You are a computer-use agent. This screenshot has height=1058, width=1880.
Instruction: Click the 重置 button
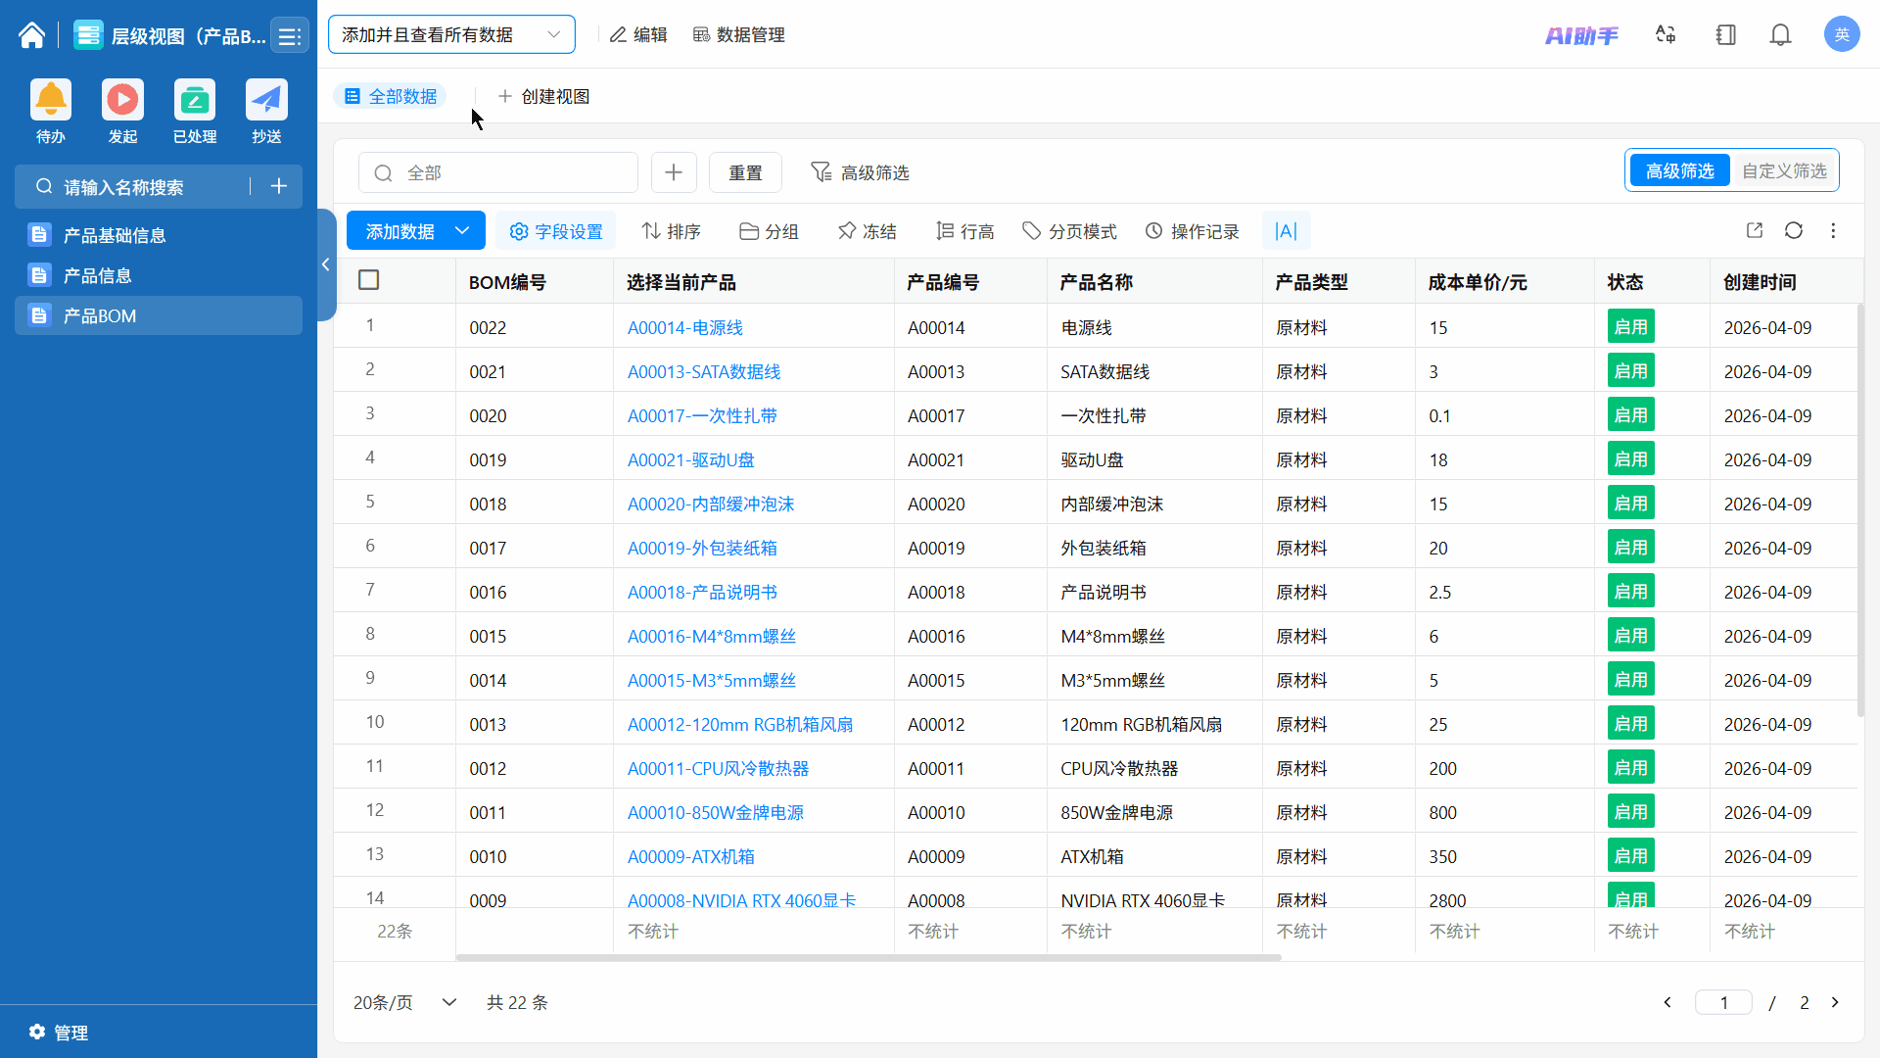(745, 173)
